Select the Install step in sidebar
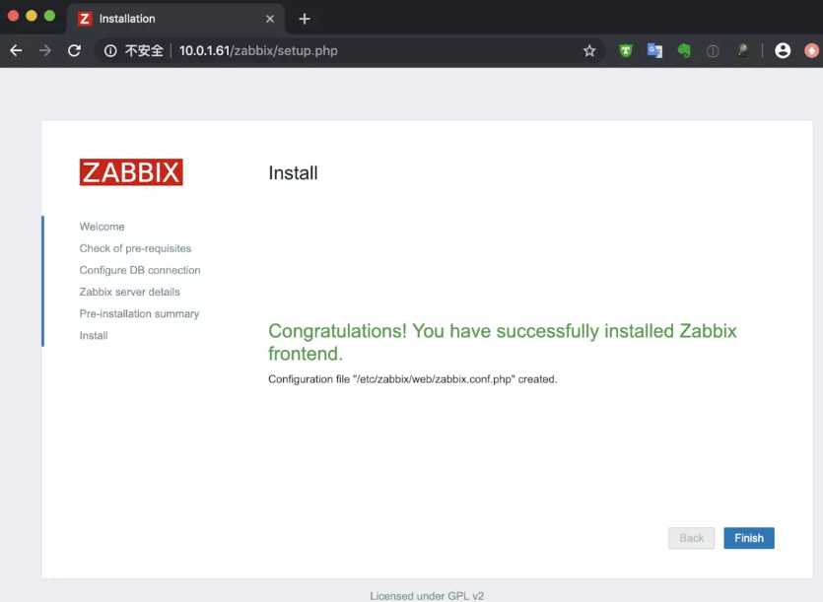This screenshot has height=602, width=823. (94, 335)
